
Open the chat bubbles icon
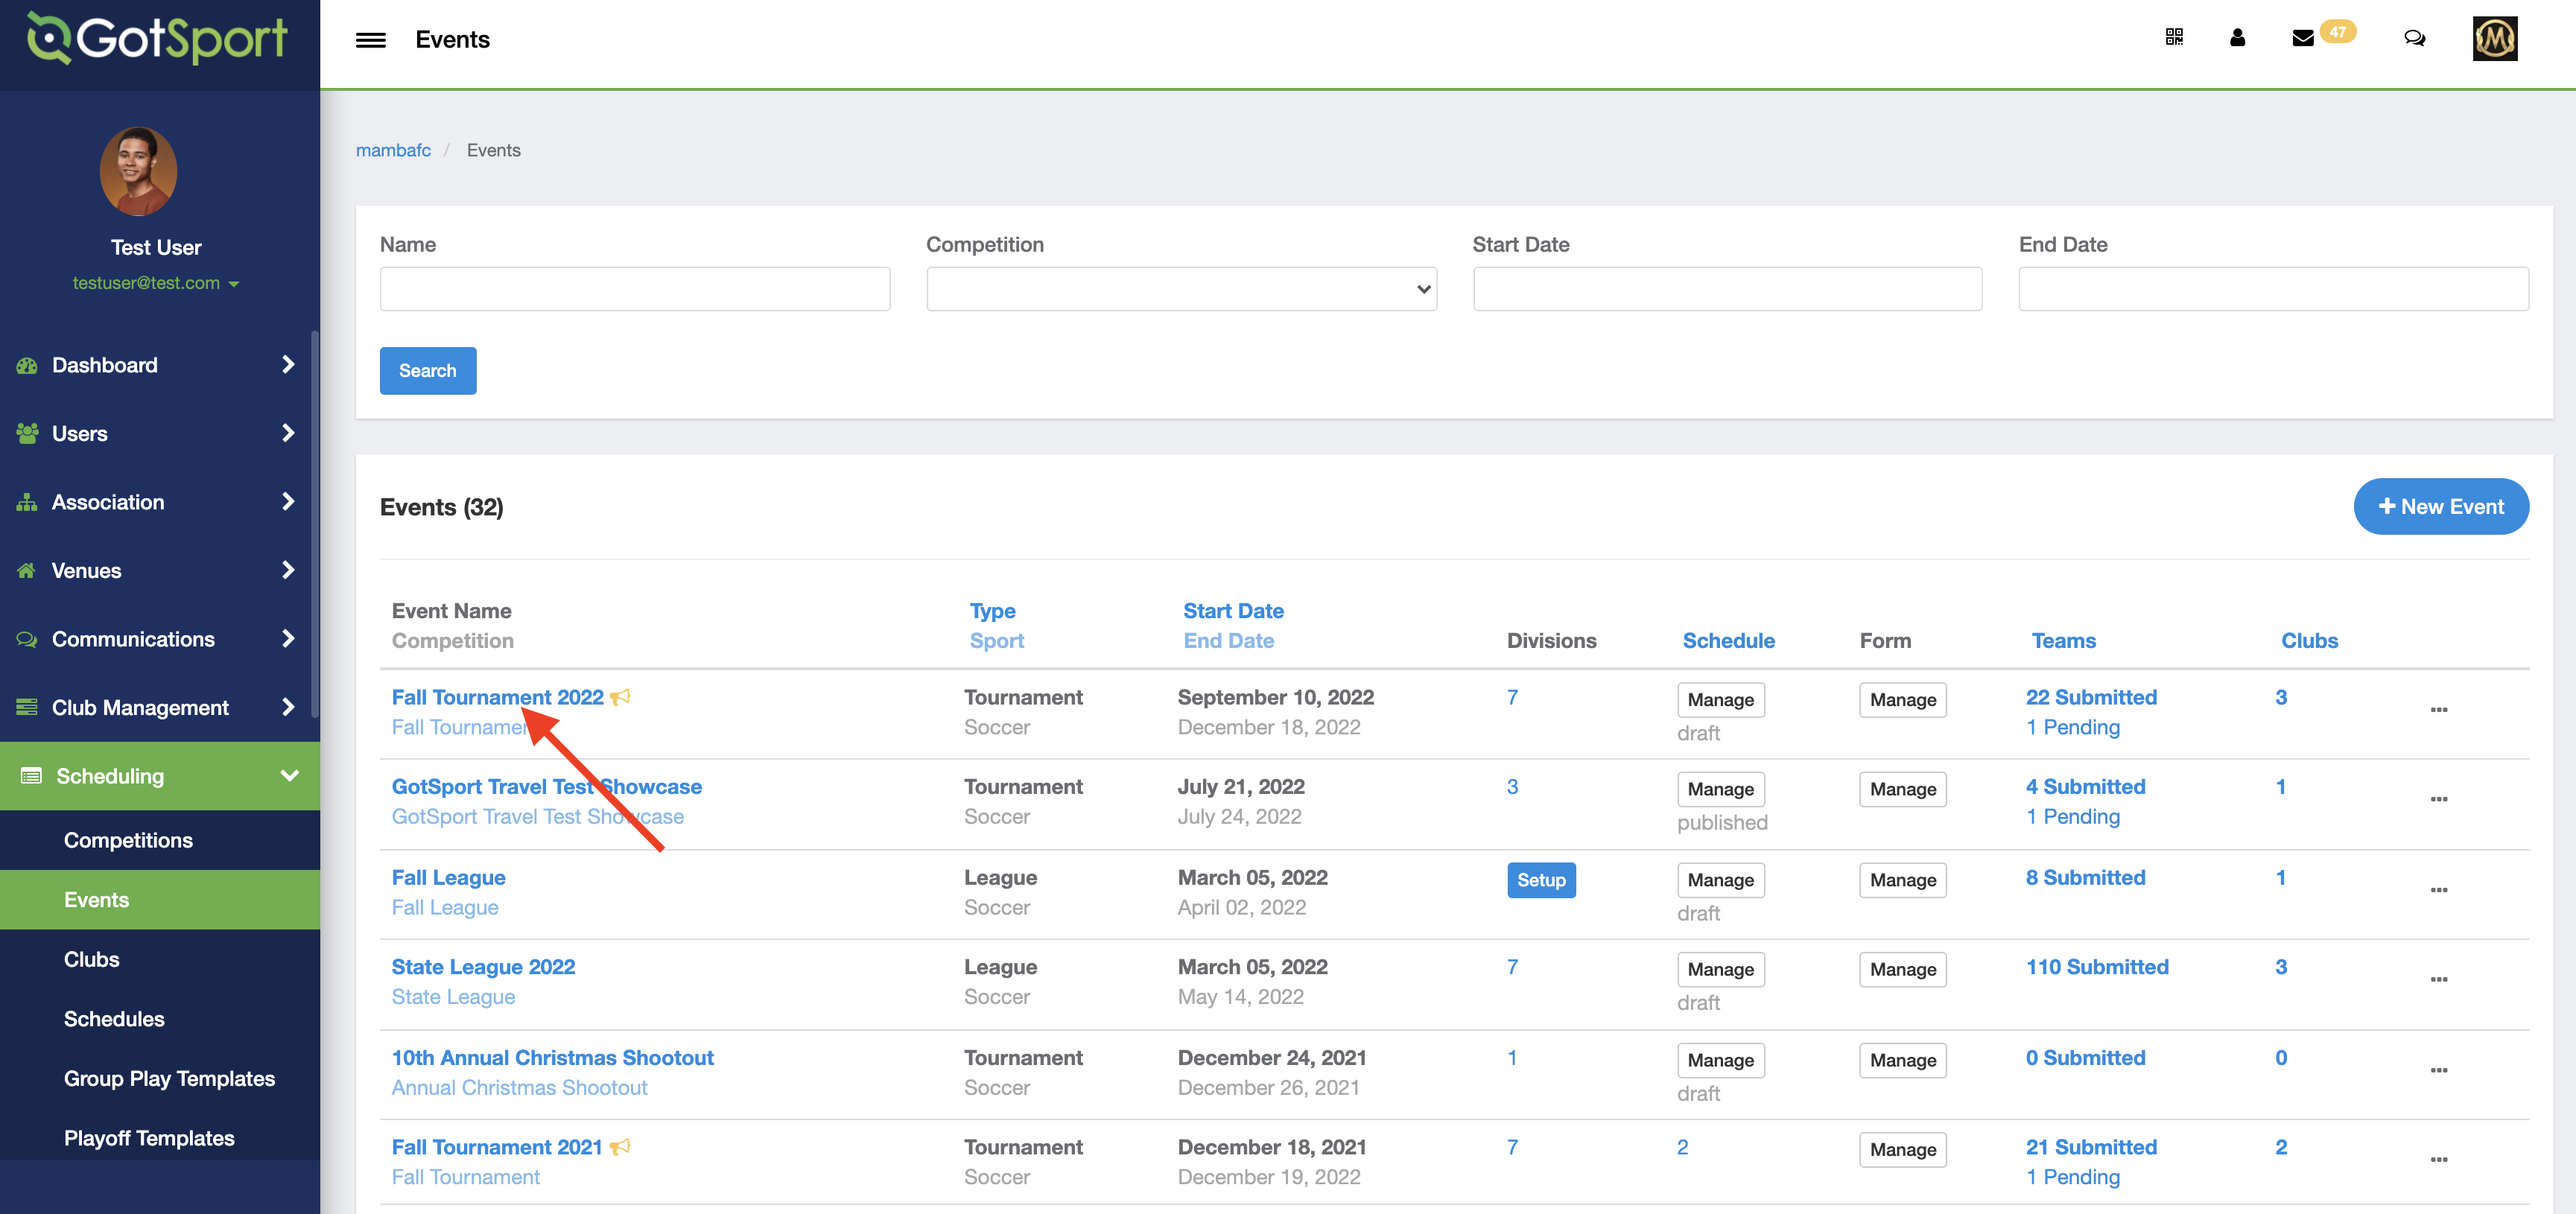(x=2414, y=38)
